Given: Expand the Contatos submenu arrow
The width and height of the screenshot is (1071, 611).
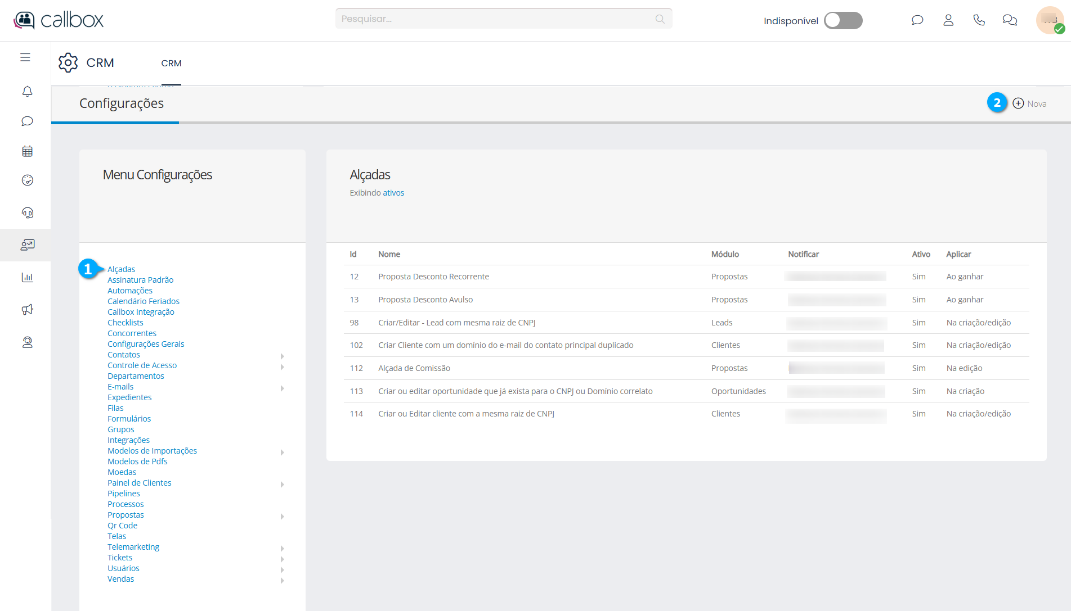Looking at the screenshot, I should click(283, 356).
